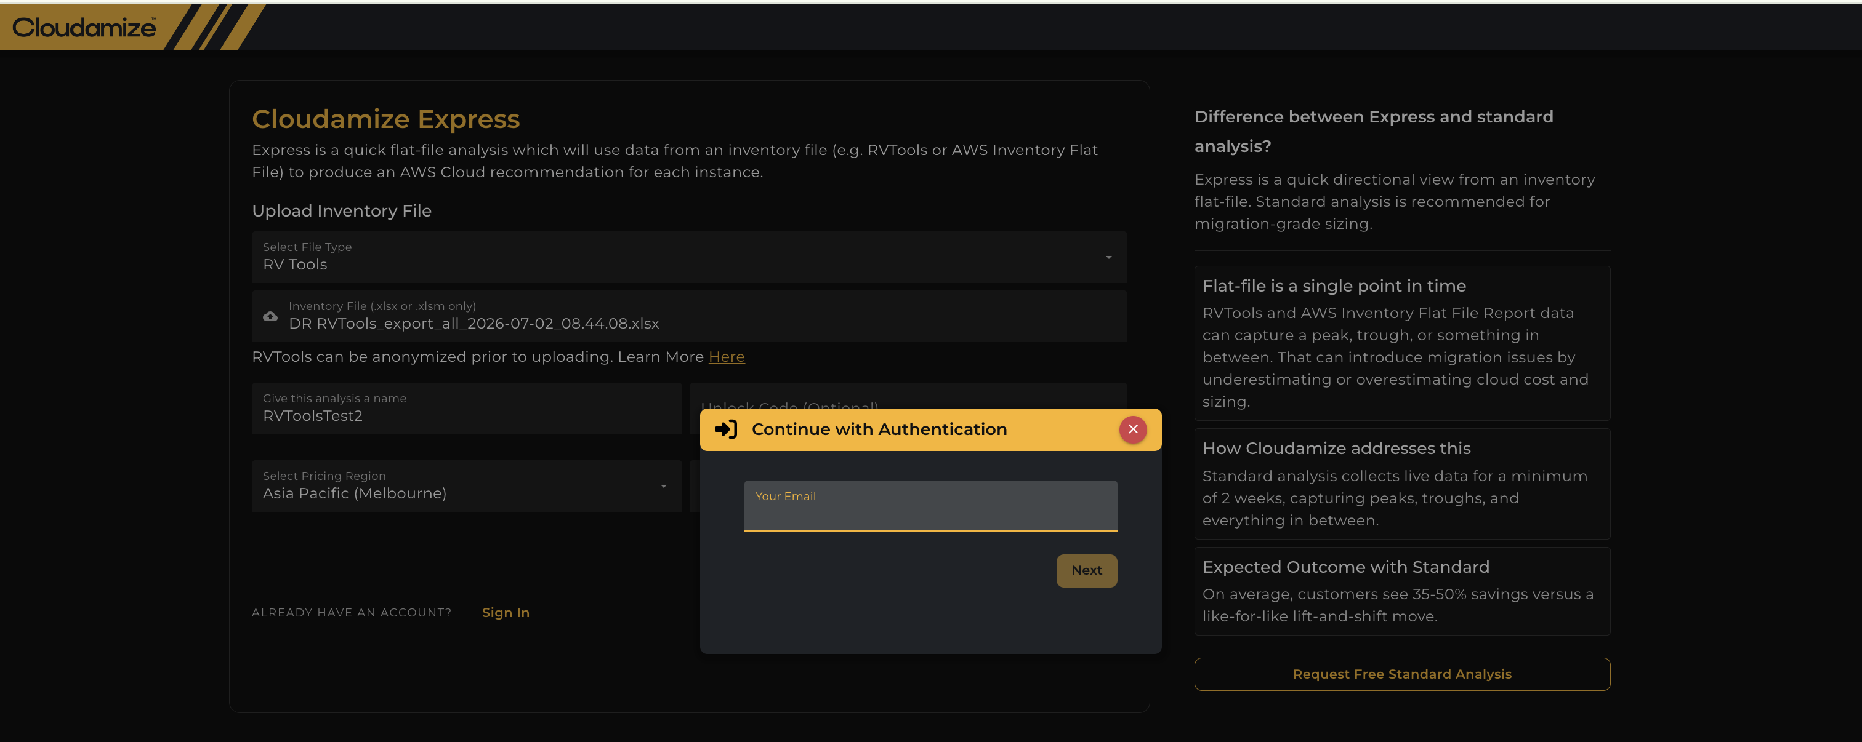Choose a file in Inventory File field
1862x742 pixels.
tap(689, 316)
